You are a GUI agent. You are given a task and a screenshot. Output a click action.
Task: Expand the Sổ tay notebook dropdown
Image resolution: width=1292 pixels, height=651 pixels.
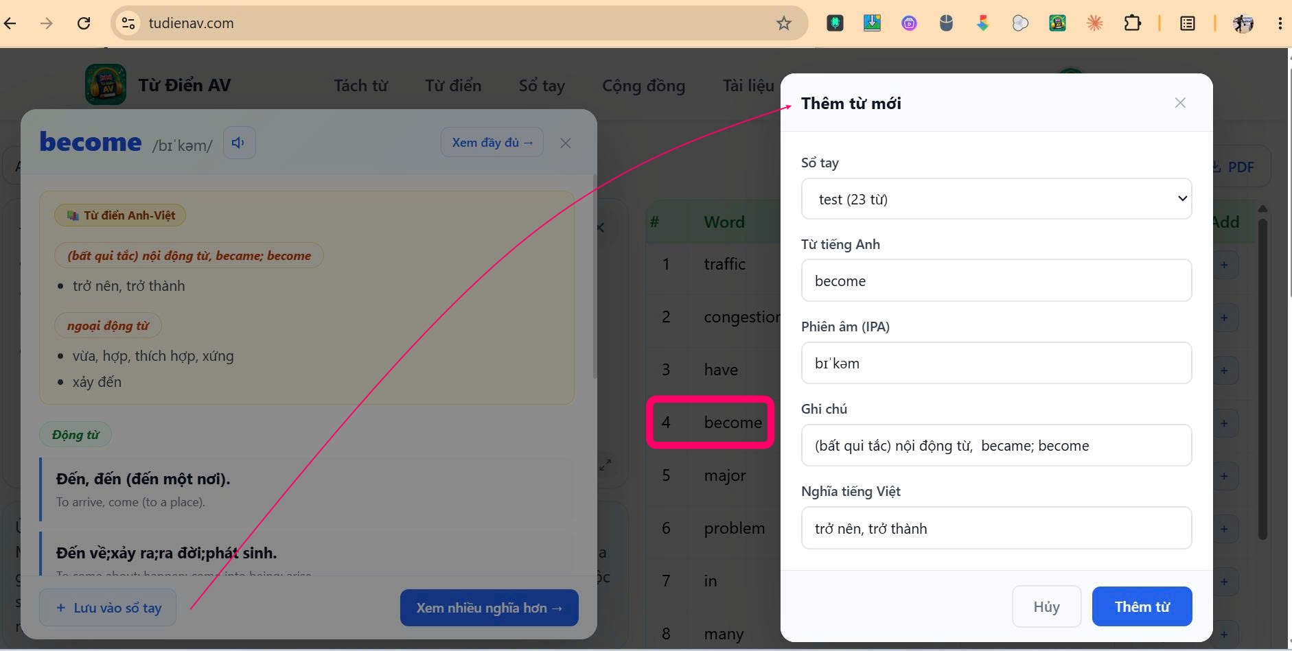pyautogui.click(x=996, y=199)
